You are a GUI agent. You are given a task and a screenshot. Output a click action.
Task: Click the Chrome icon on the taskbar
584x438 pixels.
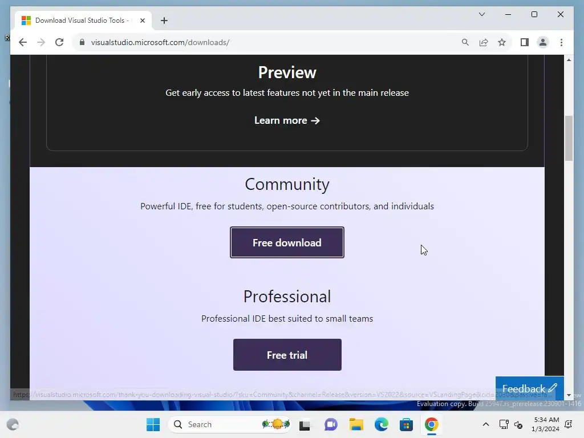431,424
